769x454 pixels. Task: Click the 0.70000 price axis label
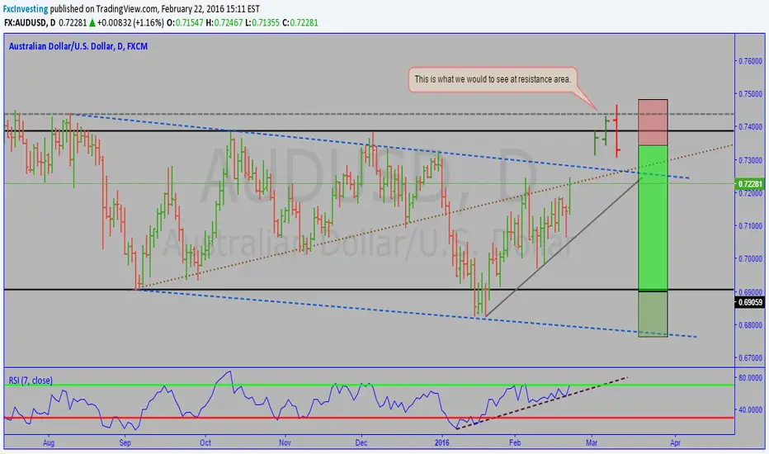tap(750, 258)
